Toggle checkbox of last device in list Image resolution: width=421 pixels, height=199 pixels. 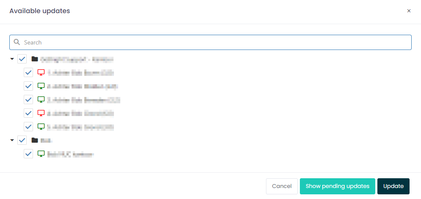click(28, 154)
